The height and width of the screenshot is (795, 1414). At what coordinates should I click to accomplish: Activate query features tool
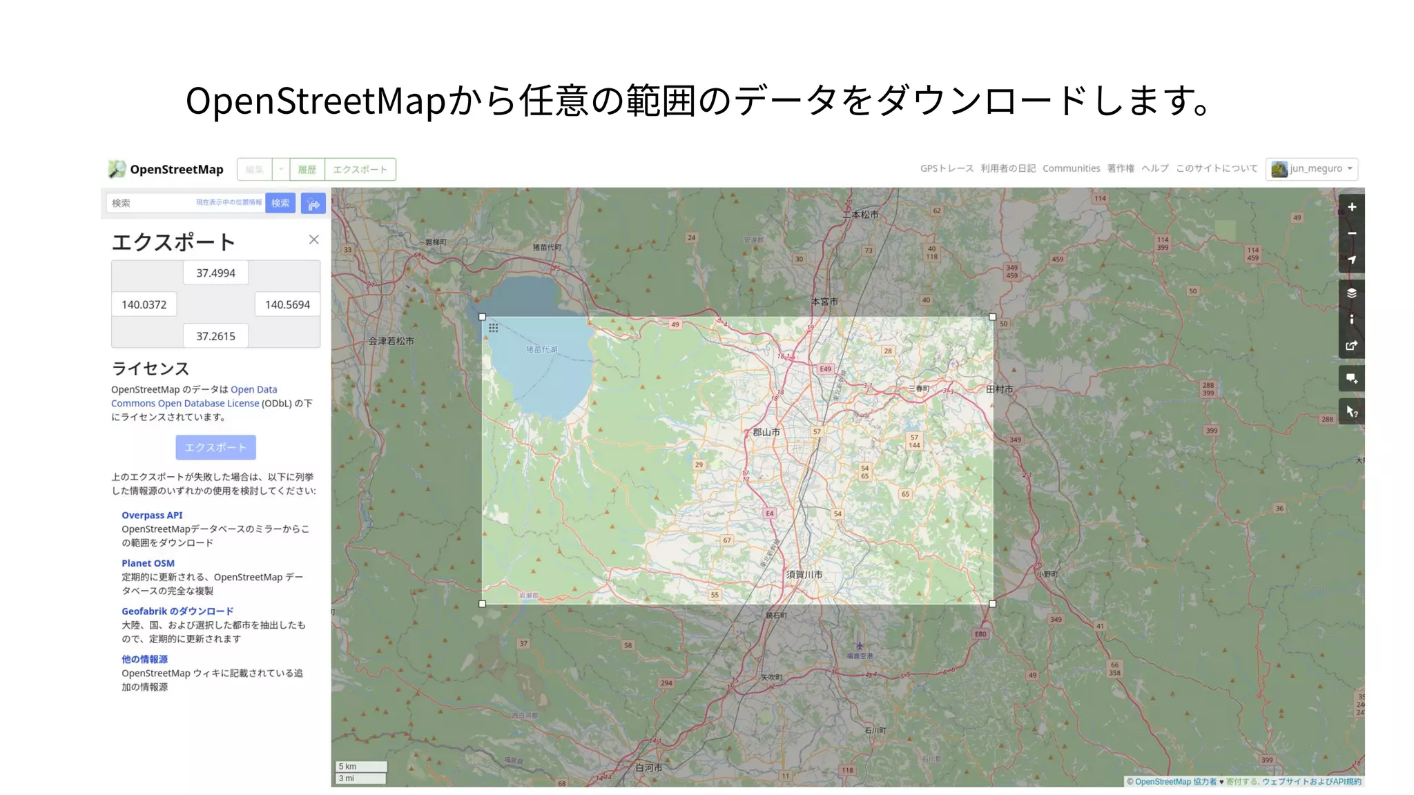point(1351,411)
